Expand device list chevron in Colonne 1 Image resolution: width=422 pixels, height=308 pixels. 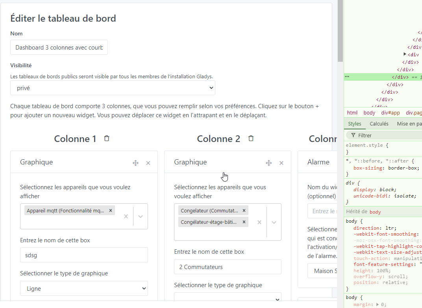tap(141, 216)
